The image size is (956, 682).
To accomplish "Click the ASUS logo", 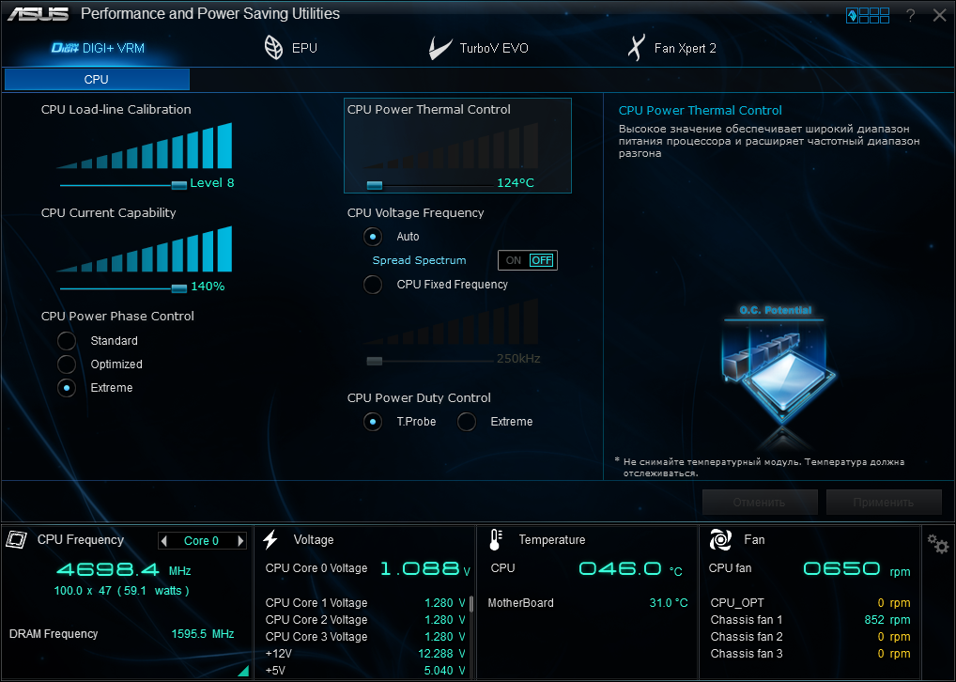I will coord(38,13).
